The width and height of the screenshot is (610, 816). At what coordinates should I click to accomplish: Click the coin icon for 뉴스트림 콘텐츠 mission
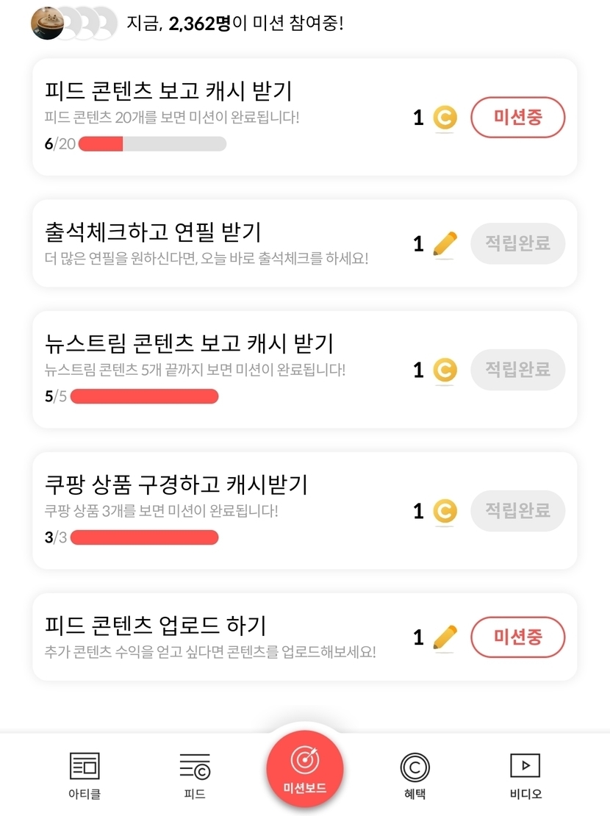[445, 370]
